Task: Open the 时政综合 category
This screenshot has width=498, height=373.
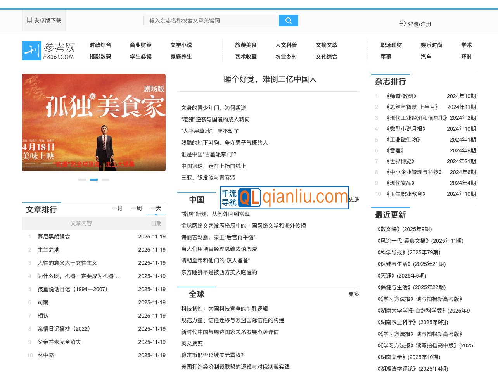Action: coord(100,45)
